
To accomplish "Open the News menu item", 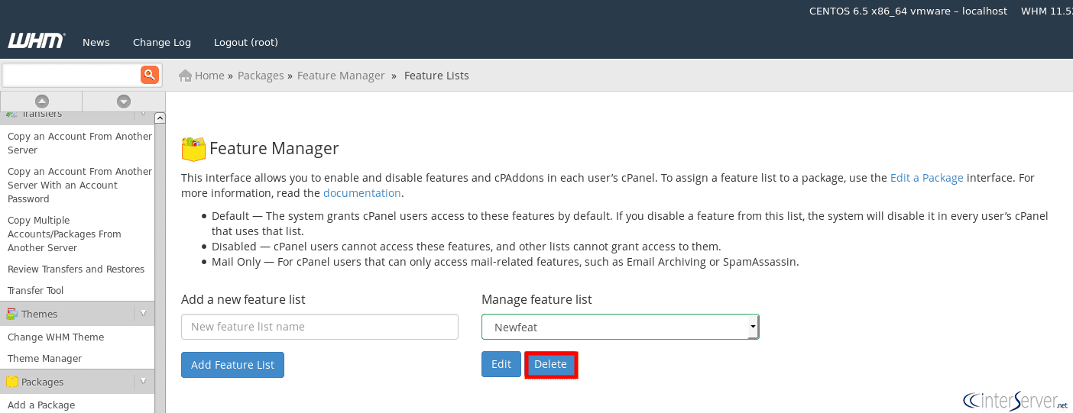I will (x=96, y=43).
